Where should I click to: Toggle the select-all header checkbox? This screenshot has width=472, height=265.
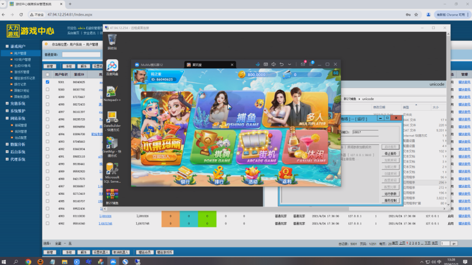point(48,74)
